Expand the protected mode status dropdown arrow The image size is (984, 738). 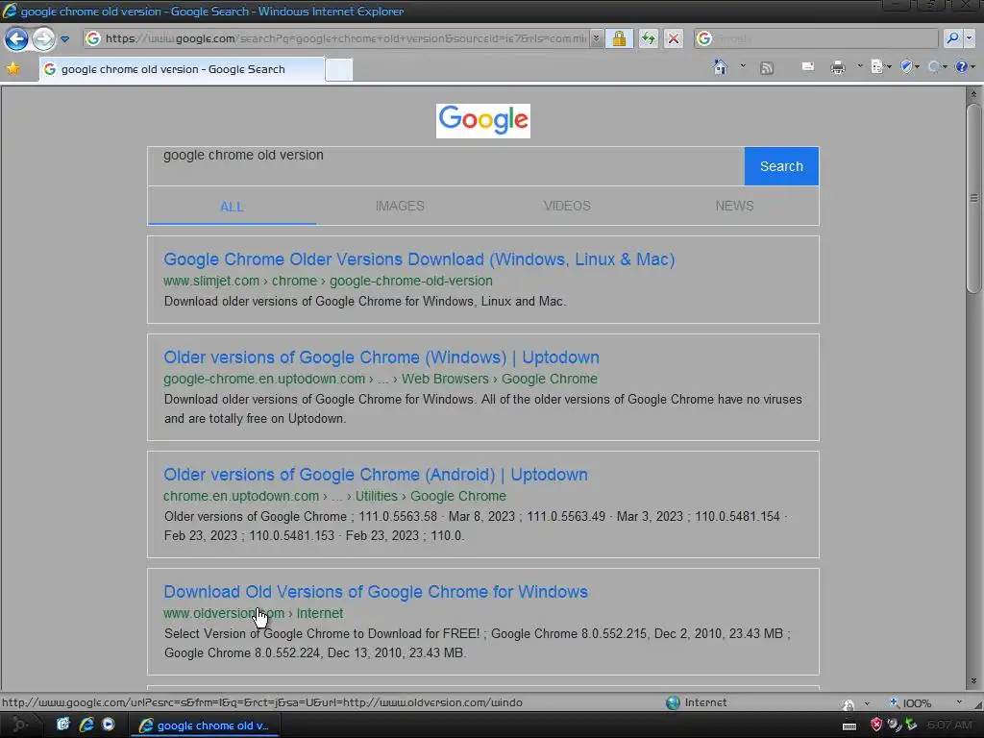[x=868, y=703]
